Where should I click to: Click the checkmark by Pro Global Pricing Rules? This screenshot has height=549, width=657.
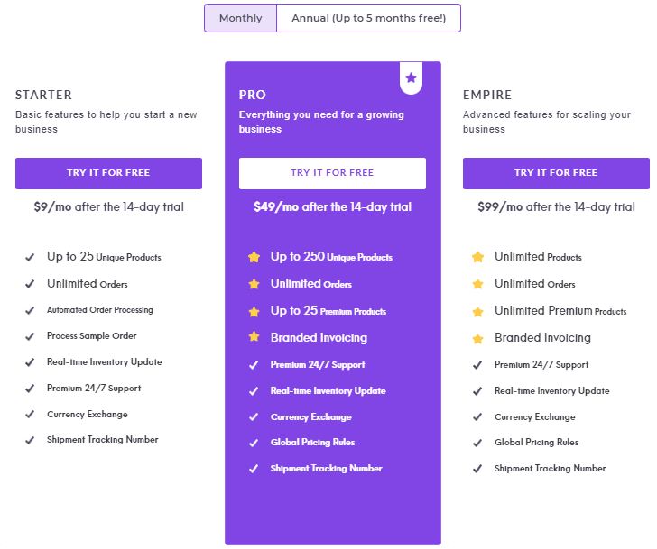(x=254, y=443)
